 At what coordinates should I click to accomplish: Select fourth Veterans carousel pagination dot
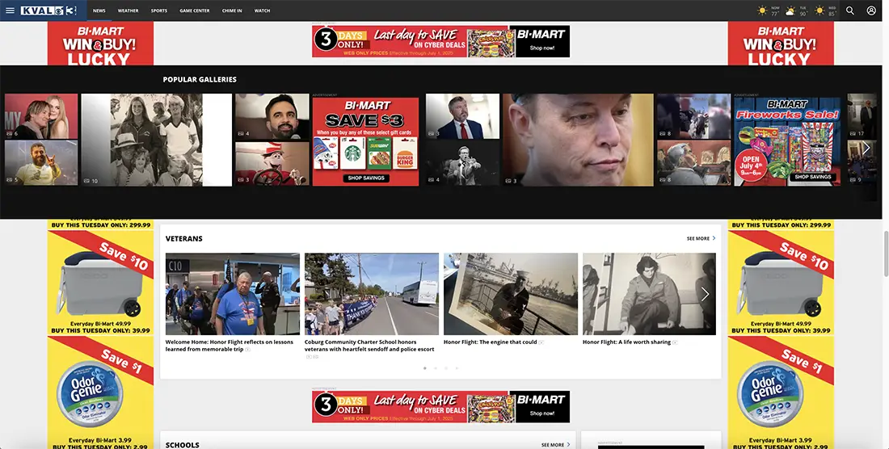tap(457, 368)
